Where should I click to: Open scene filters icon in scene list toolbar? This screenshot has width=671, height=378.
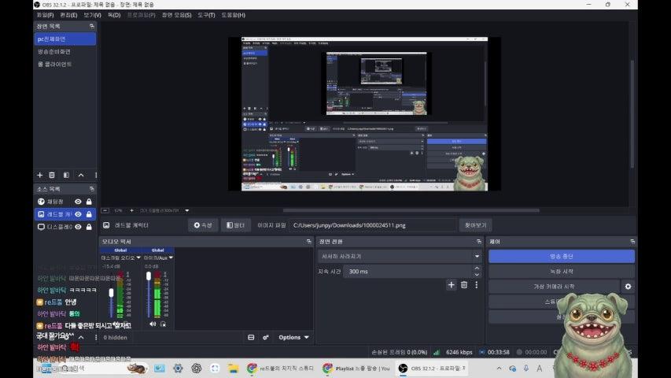point(66,175)
